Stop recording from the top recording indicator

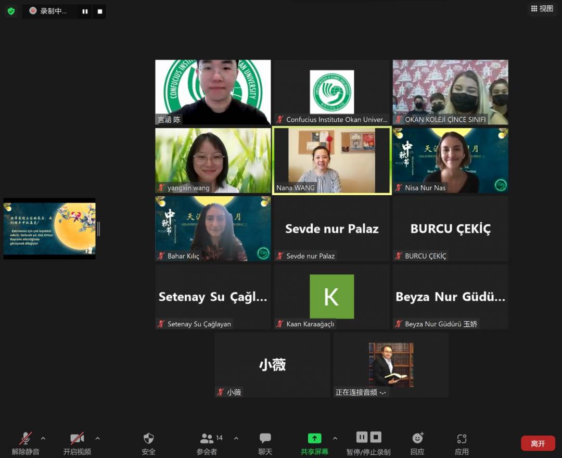tap(99, 11)
